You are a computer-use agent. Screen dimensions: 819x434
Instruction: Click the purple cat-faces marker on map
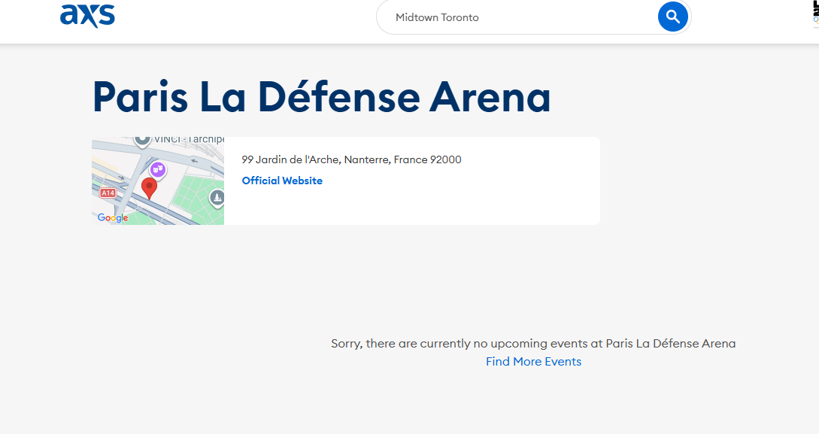pos(157,170)
